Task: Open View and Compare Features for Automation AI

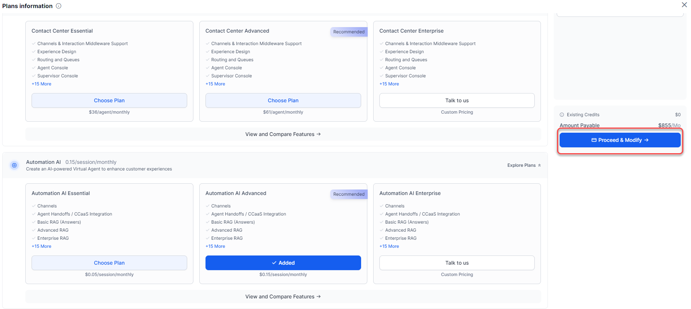Action: coord(283,297)
